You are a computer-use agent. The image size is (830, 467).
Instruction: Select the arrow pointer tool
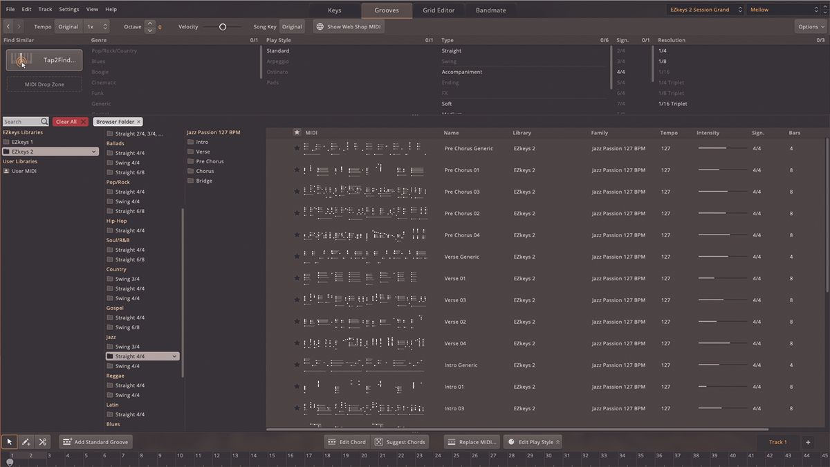pyautogui.click(x=10, y=441)
